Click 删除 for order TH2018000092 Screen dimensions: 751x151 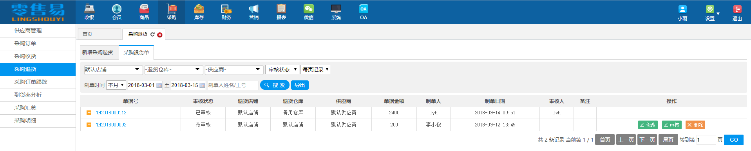695,125
